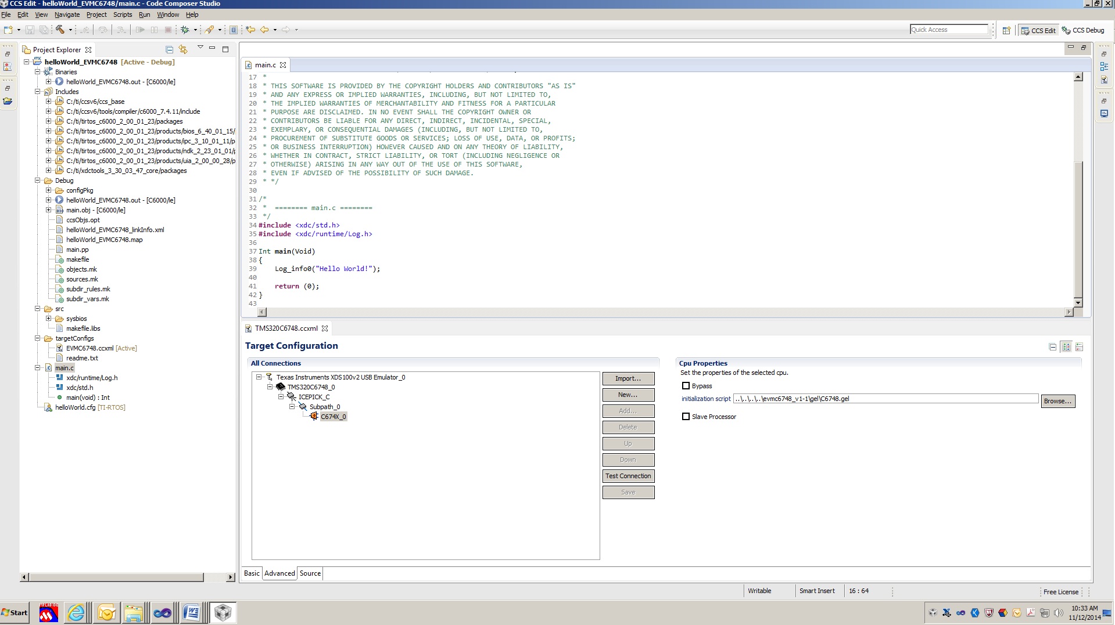Click the Code Composer Studio cube taskbar icon

point(223,613)
